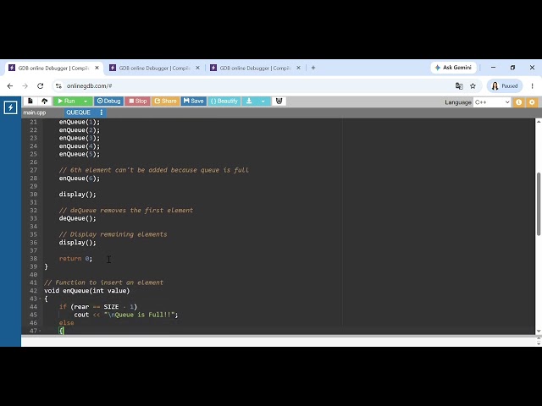Click the Ask Gemini button
The width and height of the screenshot is (542, 406).
tap(453, 68)
